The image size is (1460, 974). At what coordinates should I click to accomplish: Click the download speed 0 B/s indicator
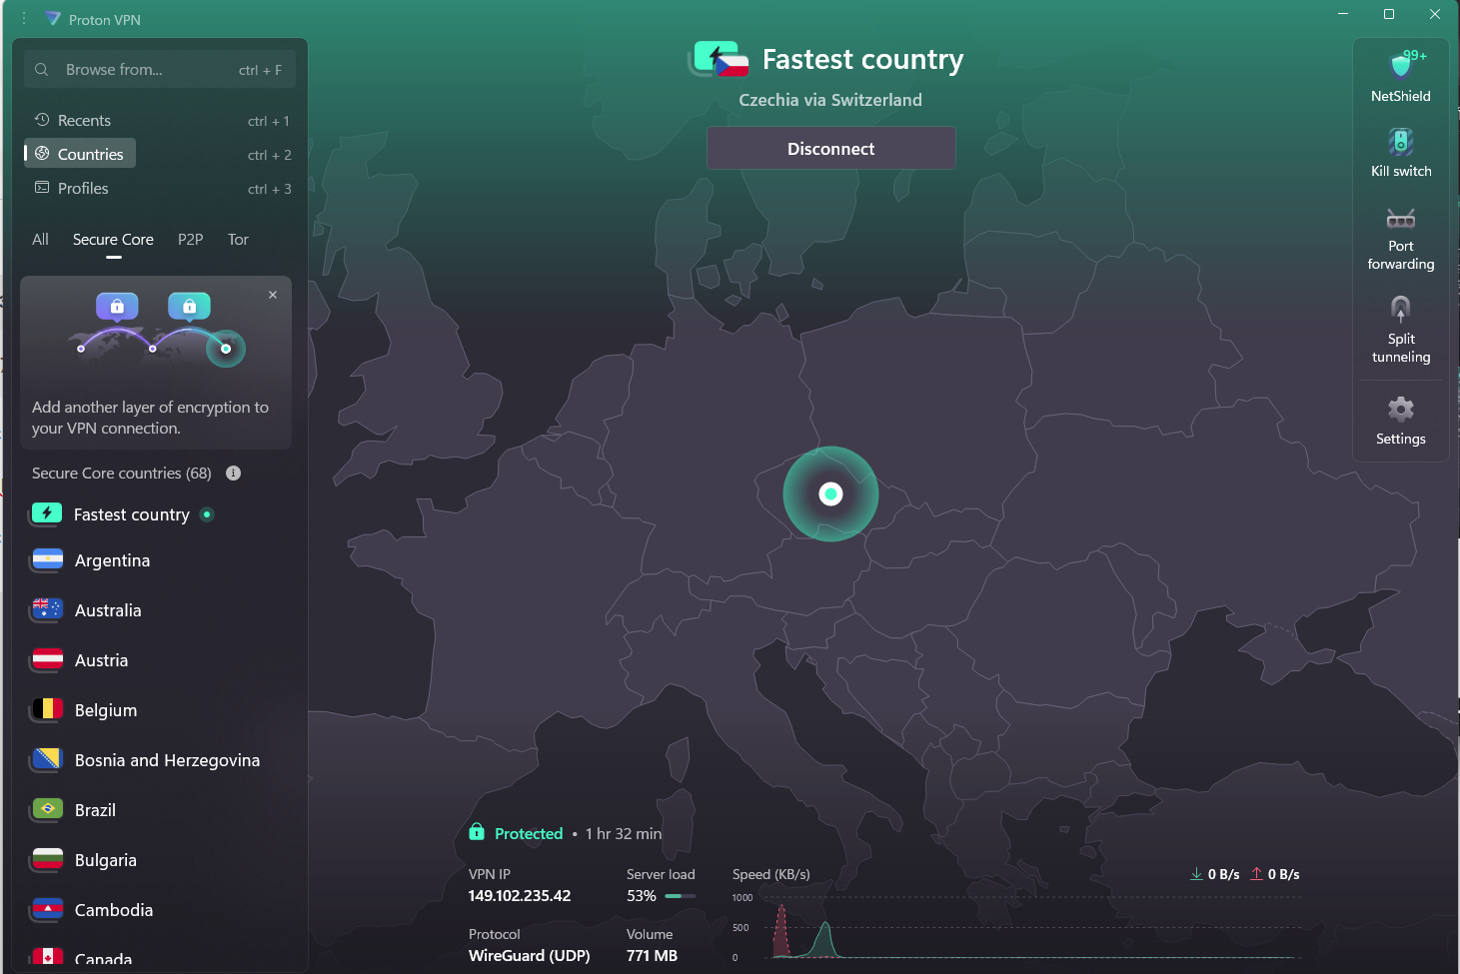(1215, 874)
